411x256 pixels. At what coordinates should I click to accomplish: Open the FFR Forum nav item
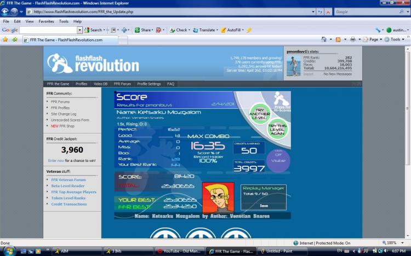pyautogui.click(x=122, y=84)
